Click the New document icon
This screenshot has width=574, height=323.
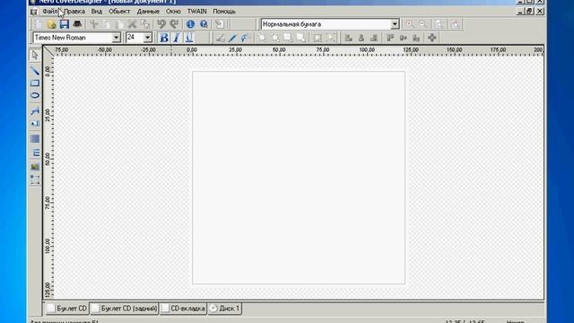tap(39, 24)
